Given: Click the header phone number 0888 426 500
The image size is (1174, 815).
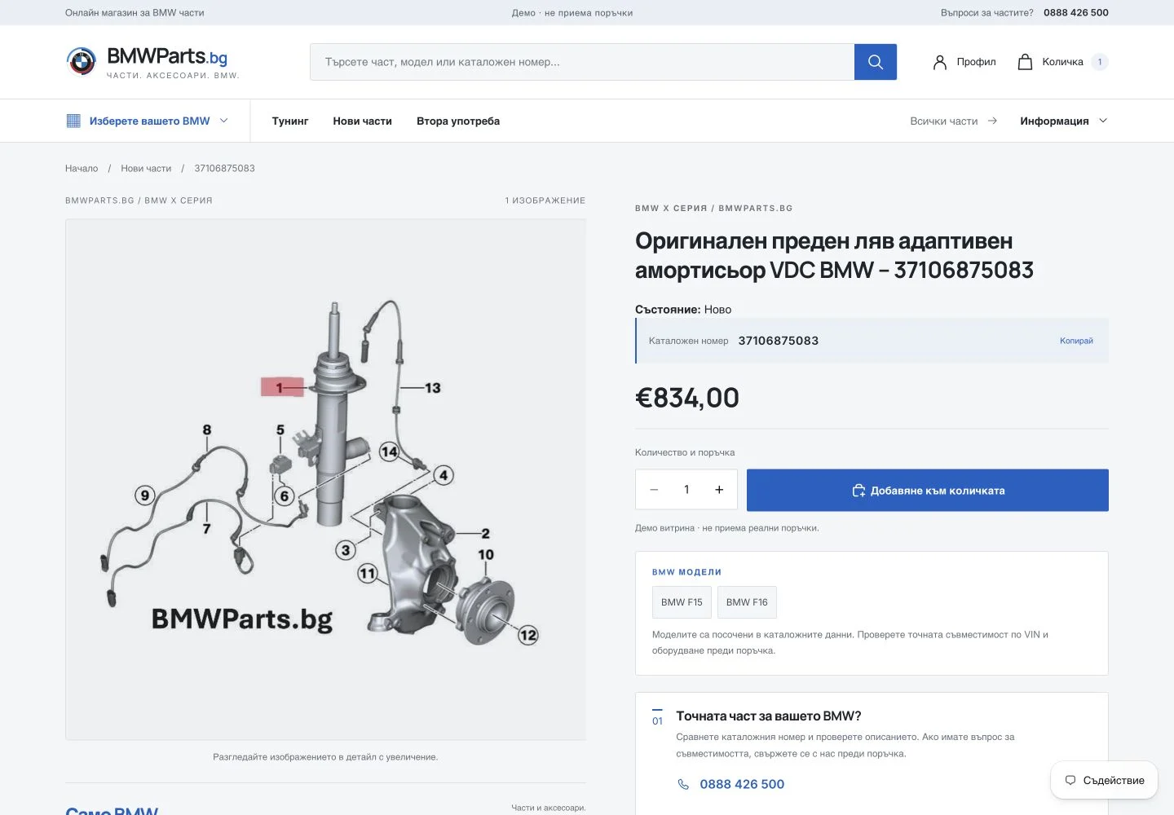Looking at the screenshot, I should [x=1076, y=12].
